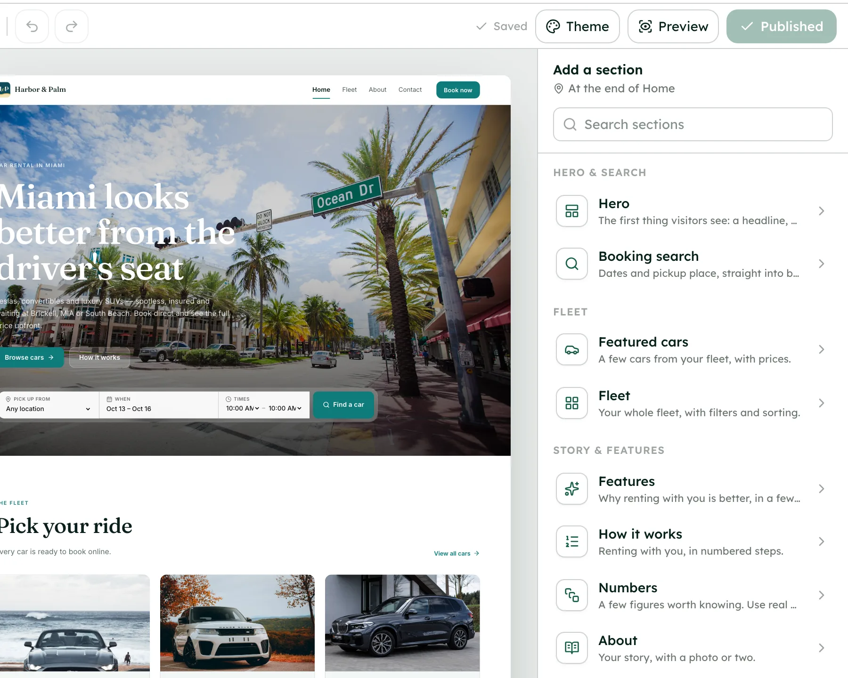Viewport: 848px width, 678px height.
Task: Click the Oct 13 – Oct 16 date field
Action: (159, 405)
